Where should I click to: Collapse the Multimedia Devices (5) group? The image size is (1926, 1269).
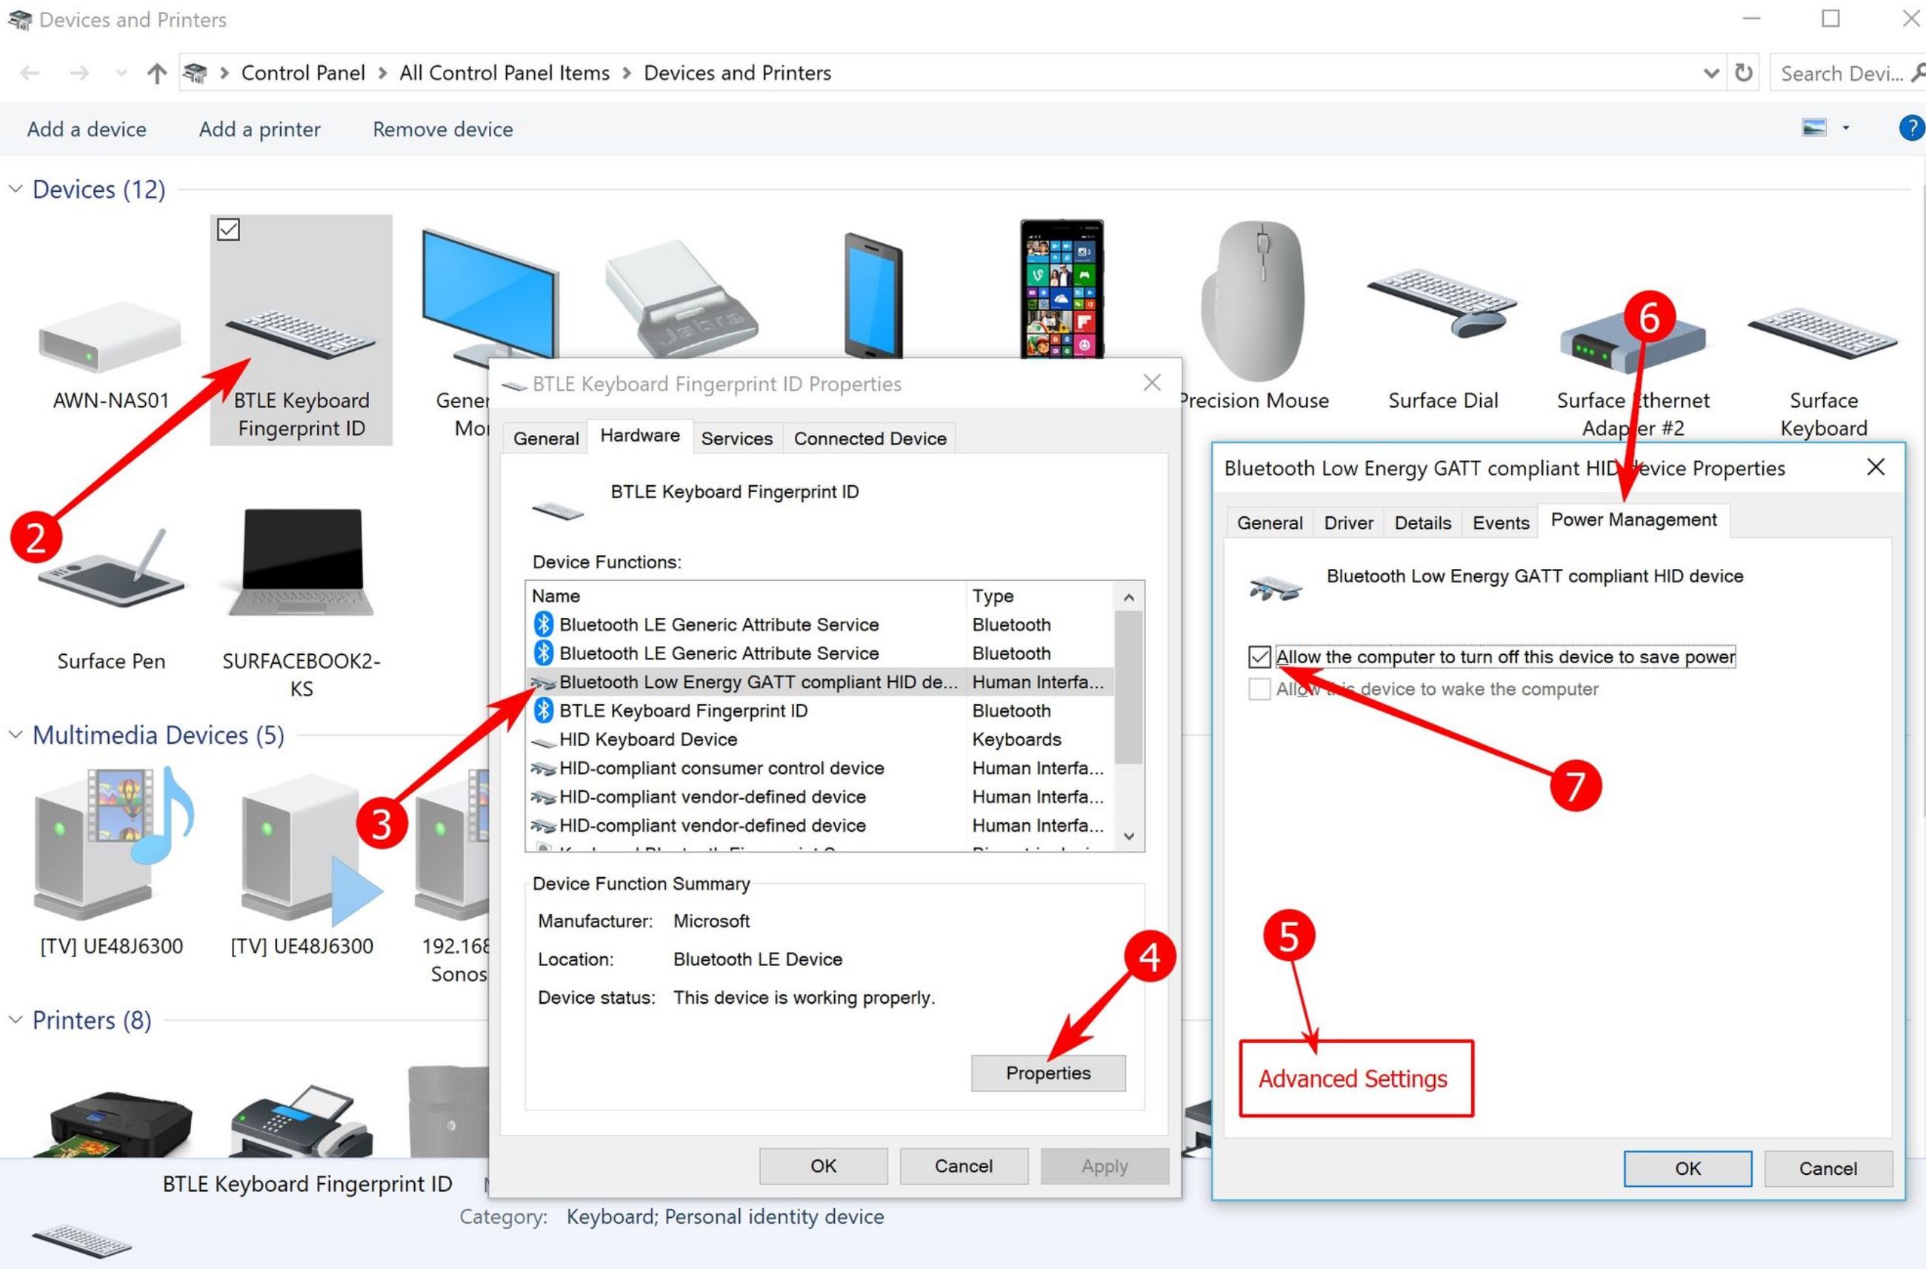pyautogui.click(x=16, y=735)
